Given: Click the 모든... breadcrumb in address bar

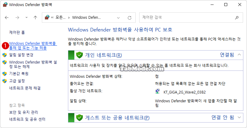Looking at the screenshot, I should click(60, 18).
